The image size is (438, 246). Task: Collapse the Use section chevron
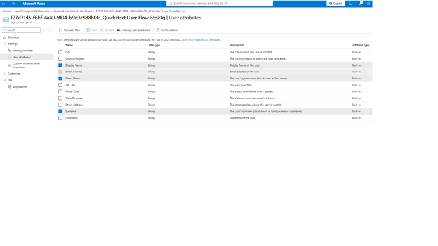(x=5, y=80)
